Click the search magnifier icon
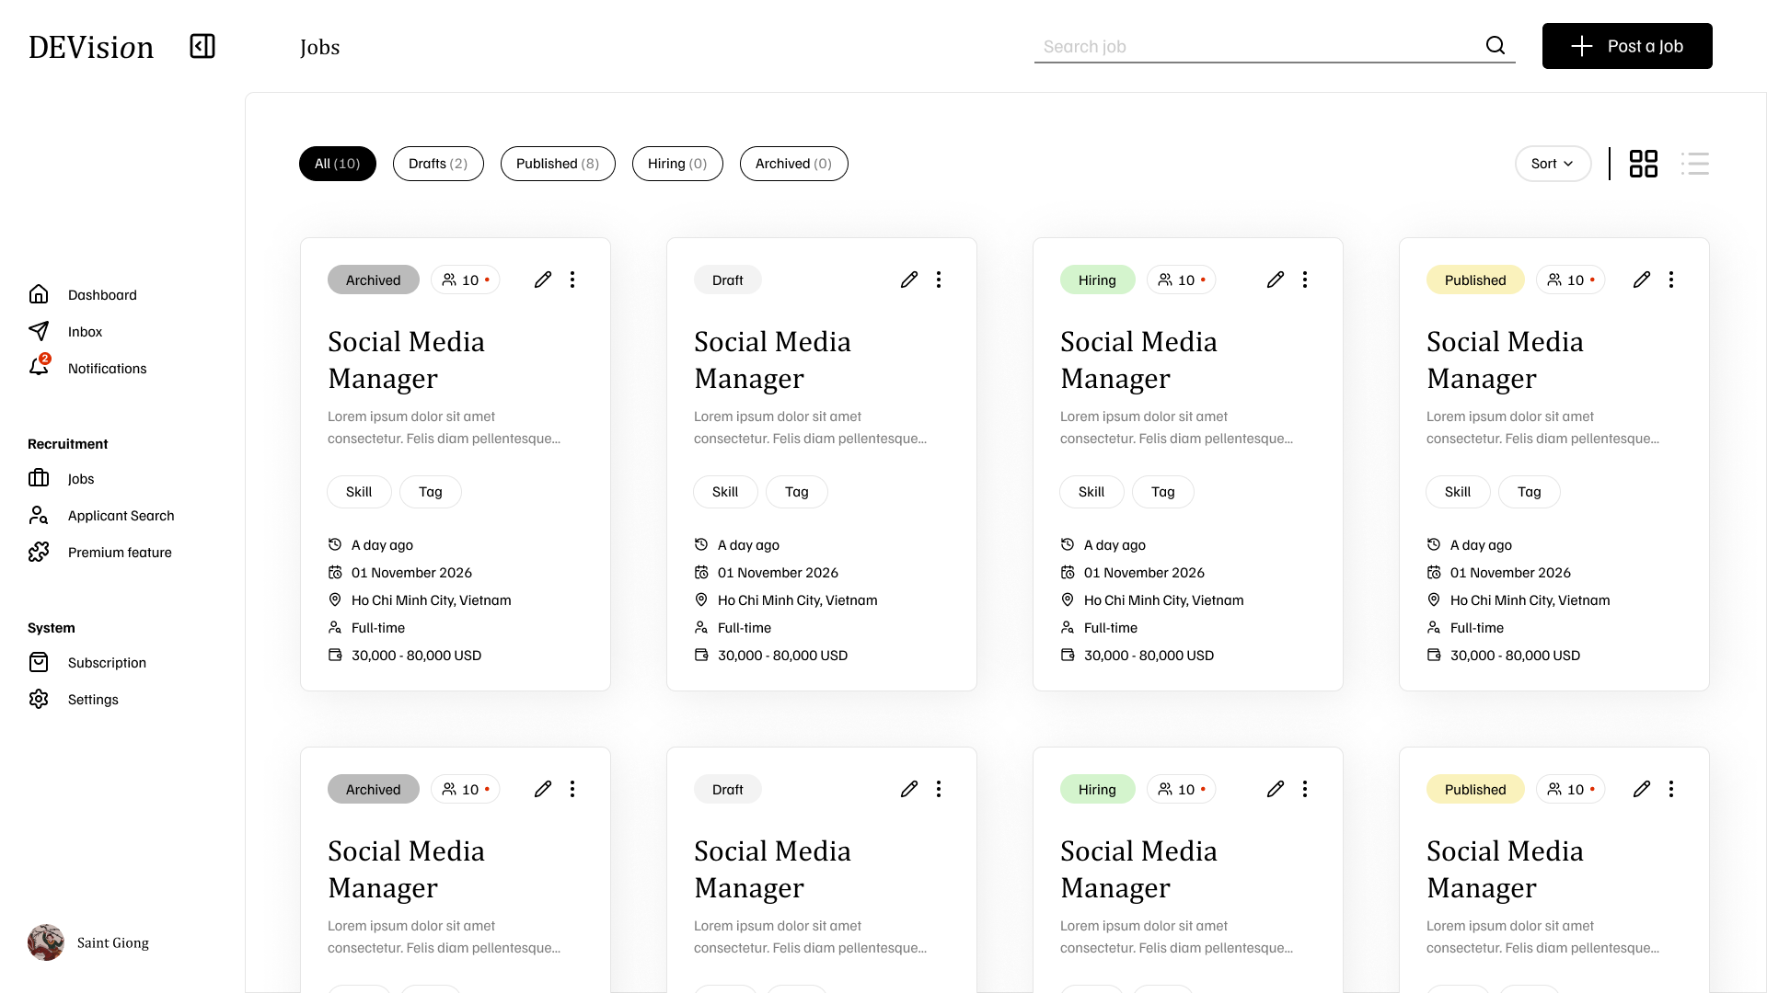Image resolution: width=1767 pixels, height=993 pixels. [1495, 45]
